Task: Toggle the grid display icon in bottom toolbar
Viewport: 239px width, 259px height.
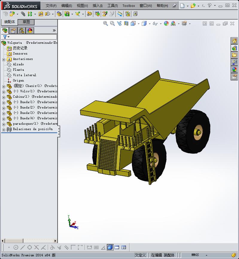Action: (x=96, y=247)
